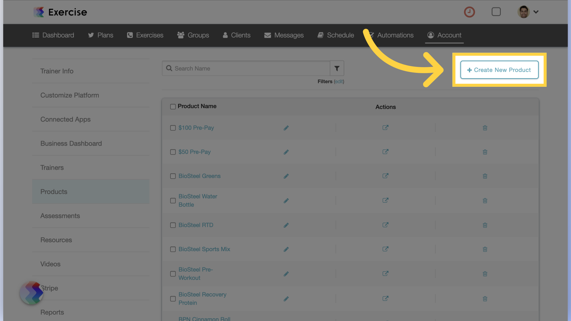Image resolution: width=571 pixels, height=321 pixels.
Task: Open the BioSteel Water Bottle external link icon
Action: coord(385,200)
